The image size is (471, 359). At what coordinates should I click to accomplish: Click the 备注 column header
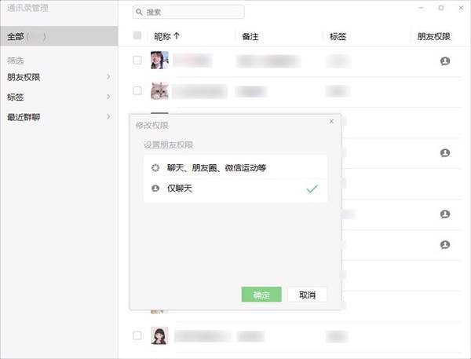[250, 37]
